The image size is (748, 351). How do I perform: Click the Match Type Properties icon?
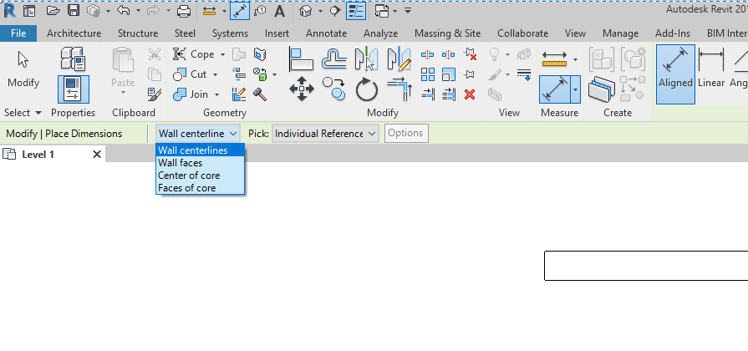click(154, 94)
